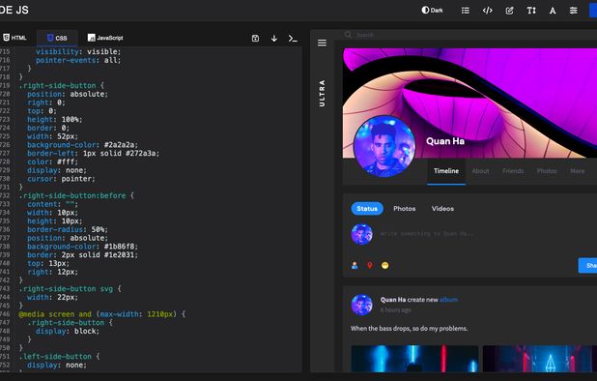Click the blue Share button

587,266
